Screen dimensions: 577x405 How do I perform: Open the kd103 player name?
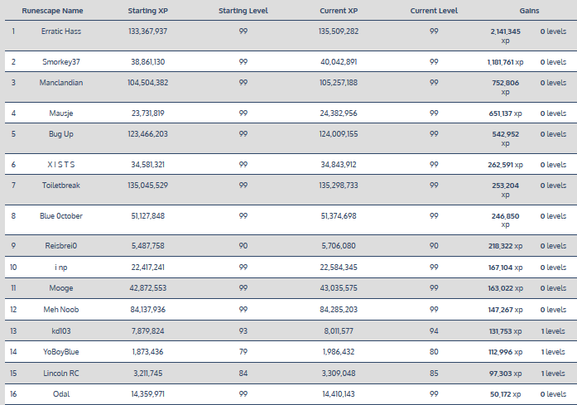61,331
